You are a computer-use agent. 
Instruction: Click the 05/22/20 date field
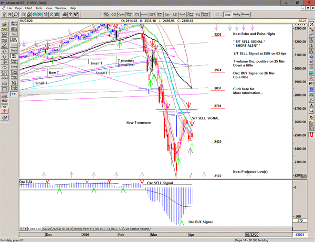click(252, 234)
